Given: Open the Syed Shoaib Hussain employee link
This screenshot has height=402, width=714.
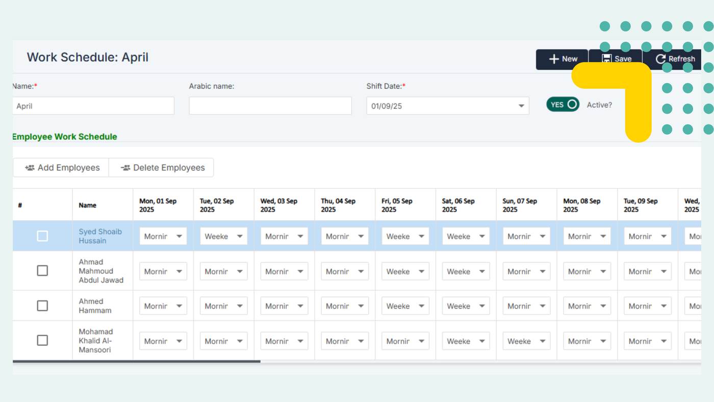Looking at the screenshot, I should pos(100,236).
